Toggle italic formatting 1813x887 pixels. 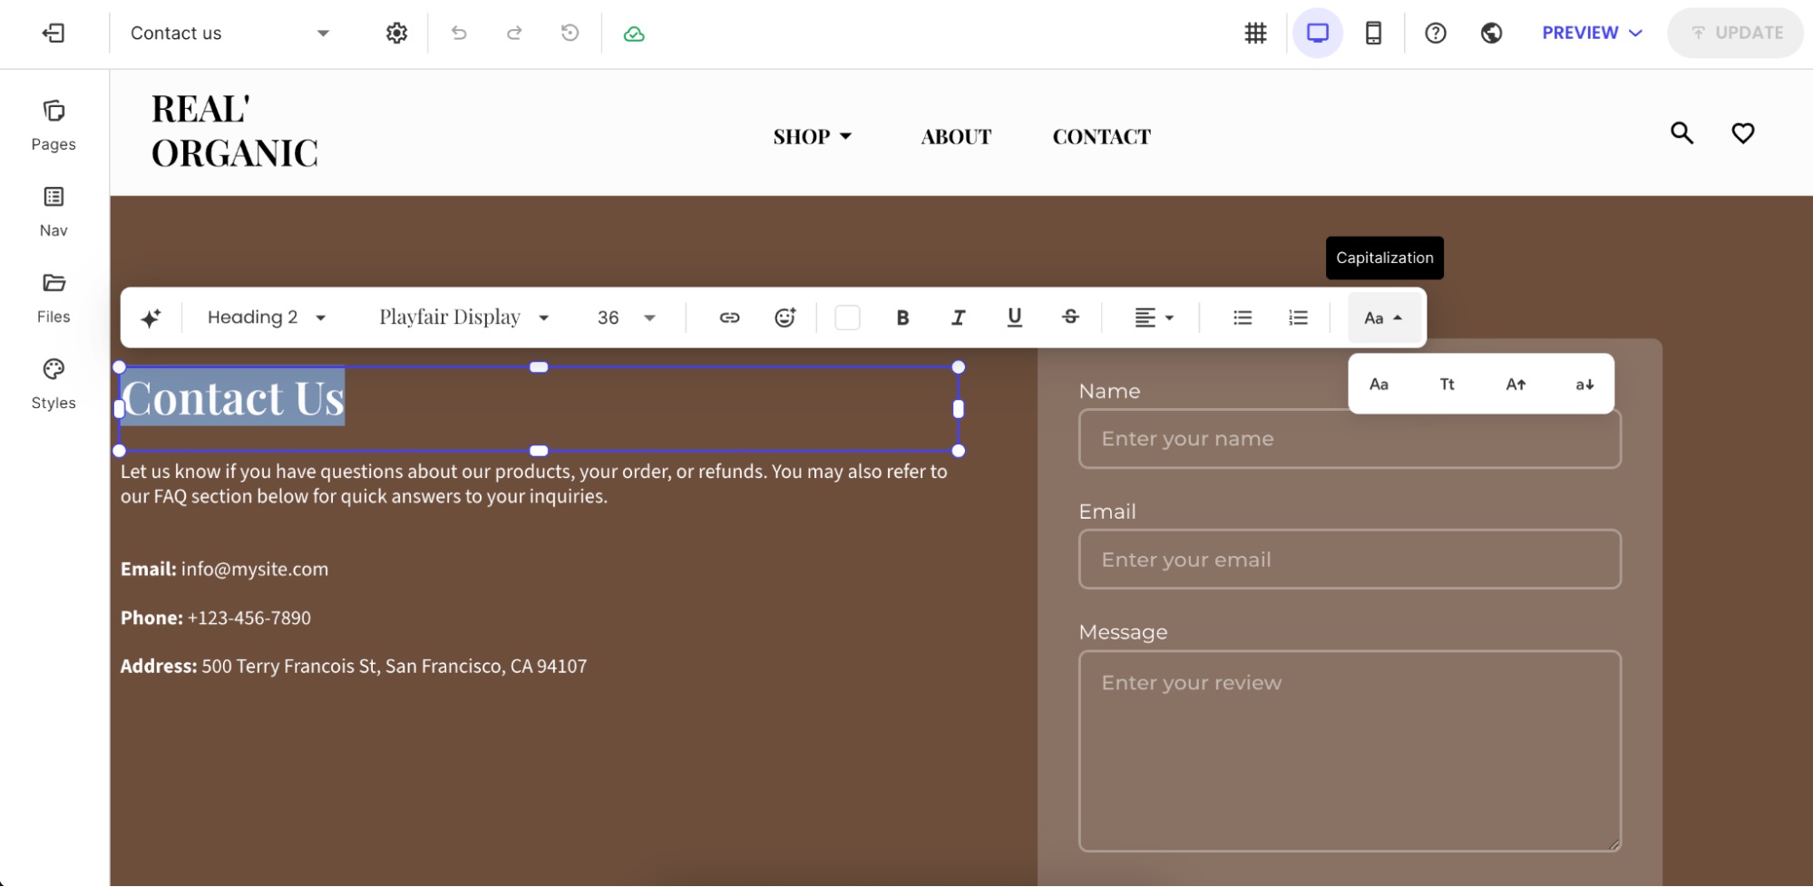point(958,317)
